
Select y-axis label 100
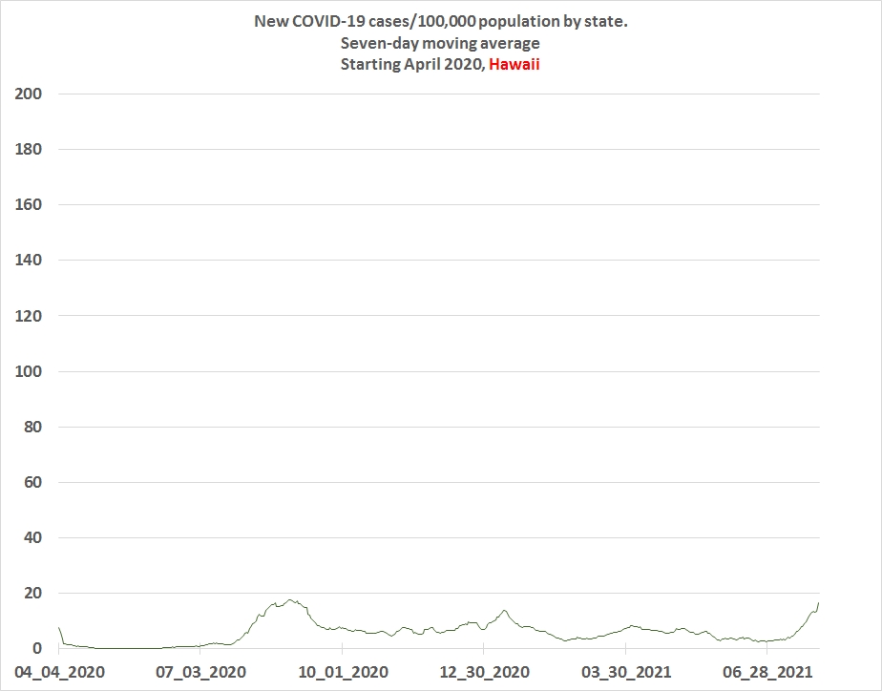click(28, 371)
